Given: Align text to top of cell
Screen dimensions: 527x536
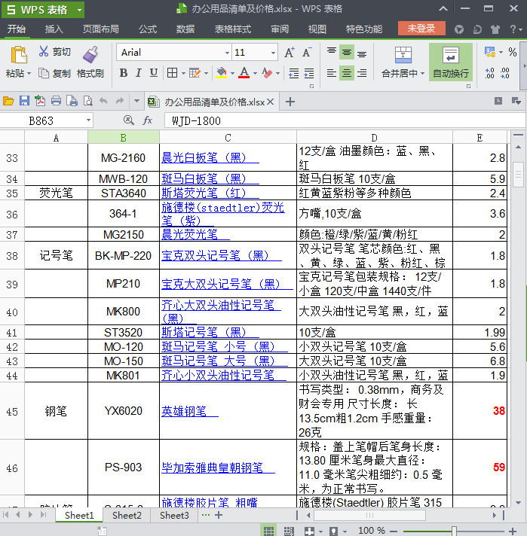Looking at the screenshot, I should (332, 52).
